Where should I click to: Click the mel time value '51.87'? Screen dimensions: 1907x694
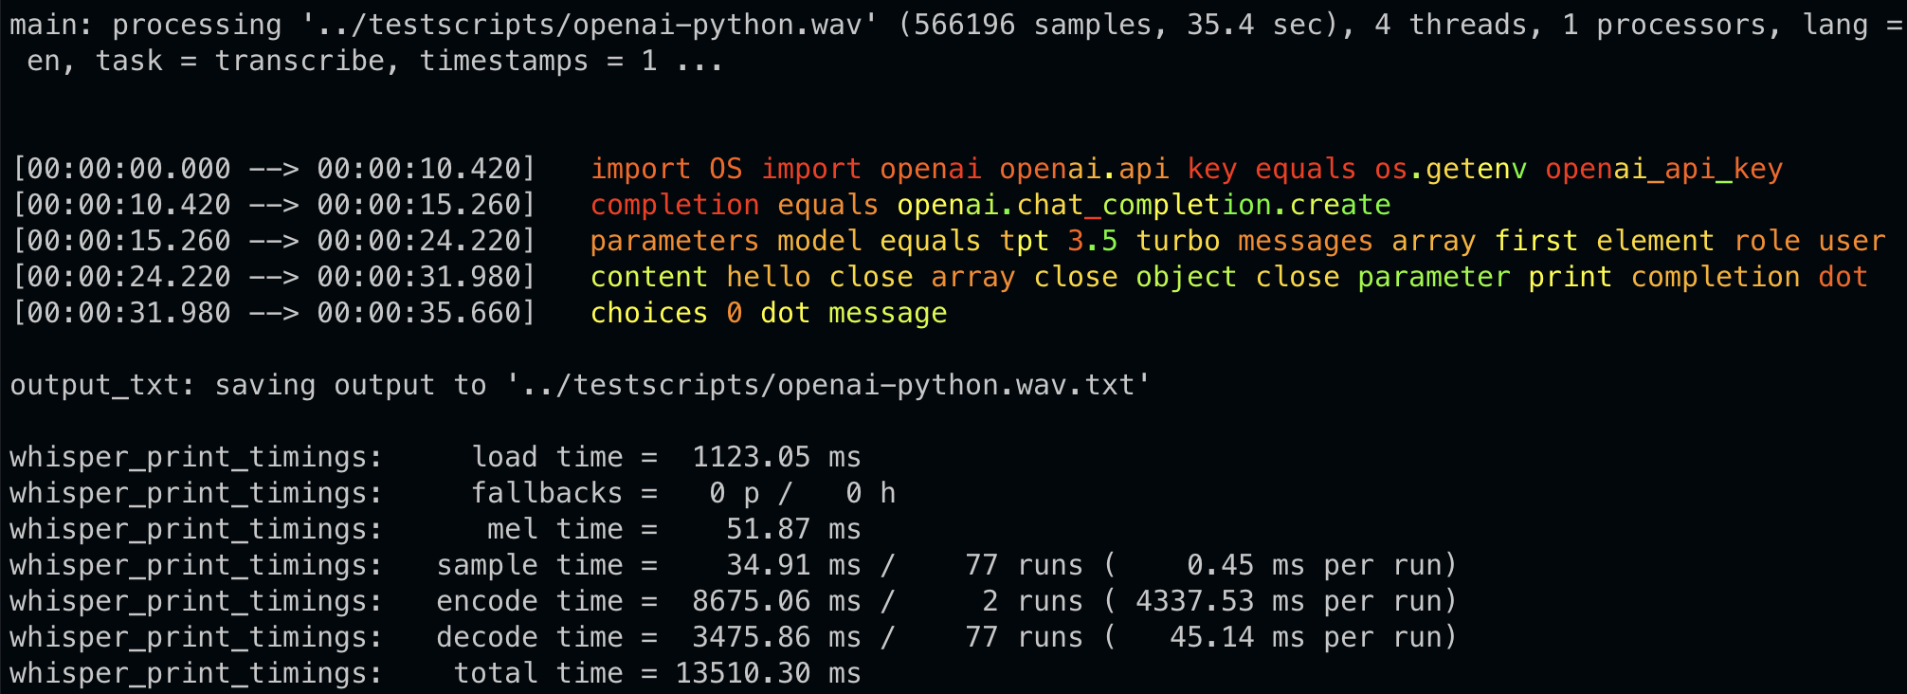click(769, 530)
